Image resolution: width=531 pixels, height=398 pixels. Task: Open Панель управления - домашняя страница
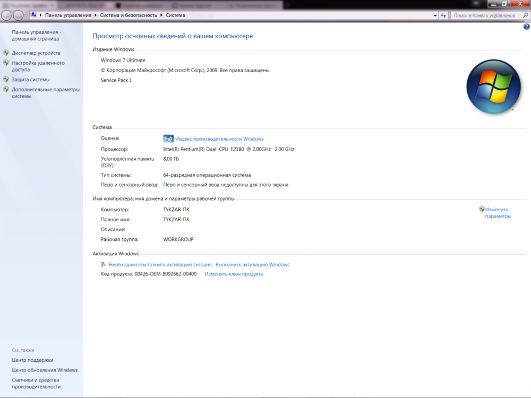pos(37,36)
